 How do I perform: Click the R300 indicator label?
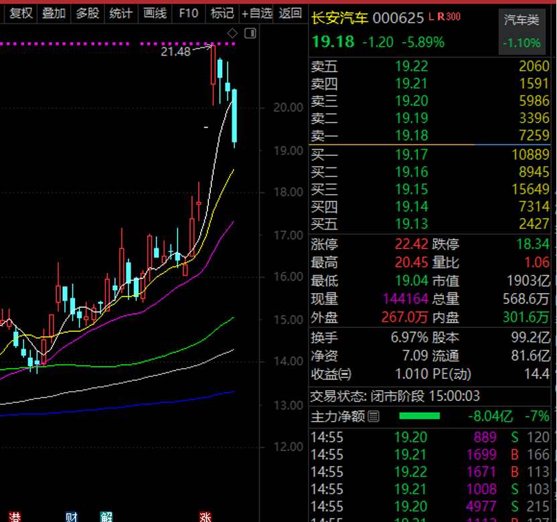(449, 17)
